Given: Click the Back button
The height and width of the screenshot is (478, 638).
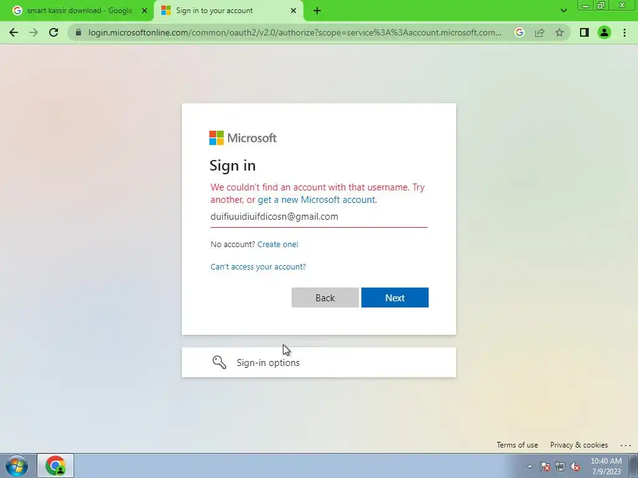Looking at the screenshot, I should 325,298.
